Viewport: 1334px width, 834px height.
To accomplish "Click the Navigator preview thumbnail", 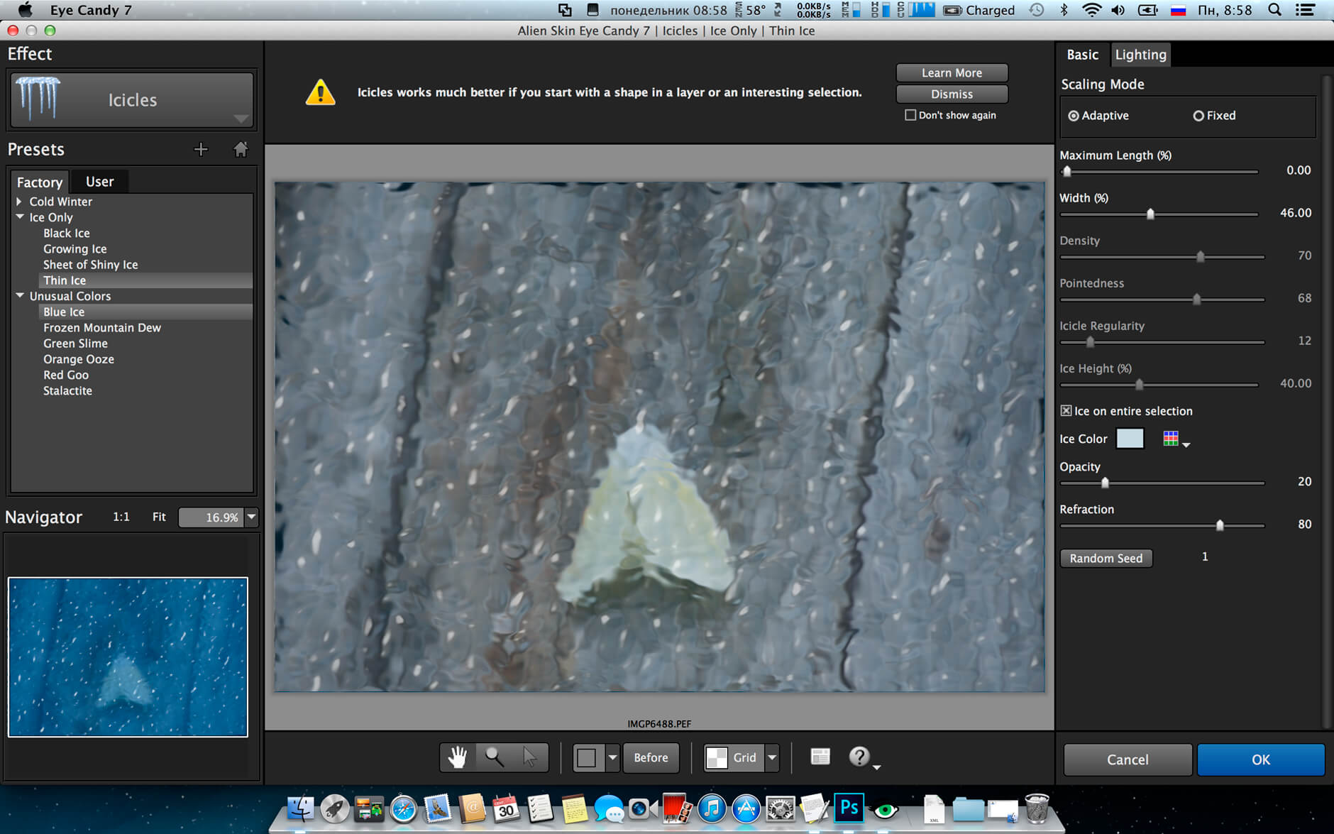I will (x=128, y=657).
